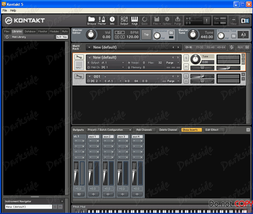Open the Help menu
The height and width of the screenshot is (214, 253).
13,10
